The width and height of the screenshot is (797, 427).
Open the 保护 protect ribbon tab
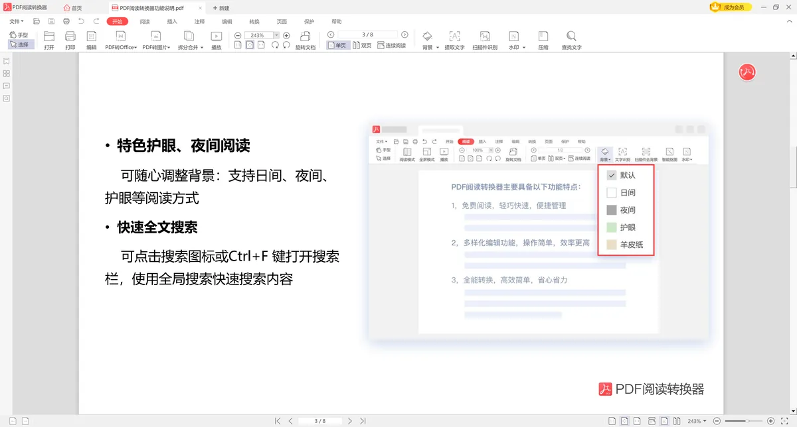pos(309,21)
